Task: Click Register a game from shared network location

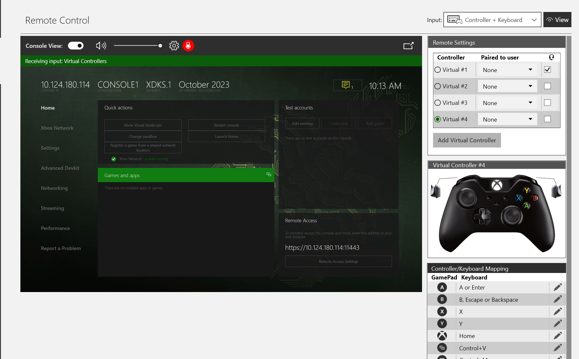Action: 143,147
